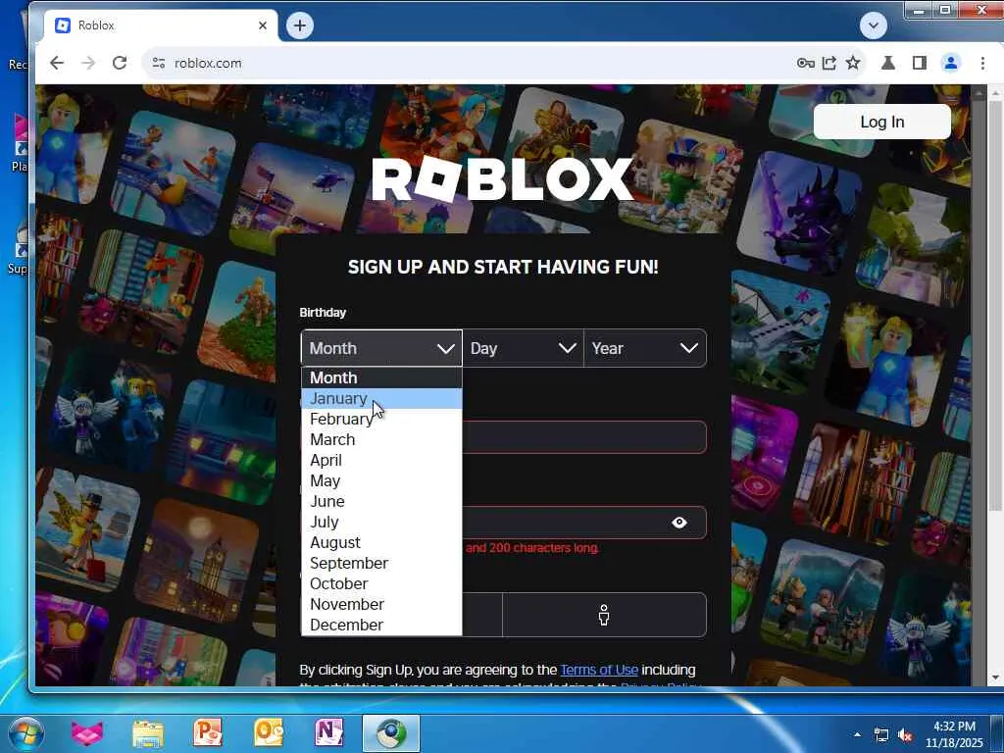Show hidden system tray icons
This screenshot has height=753, width=1004.
(857, 734)
